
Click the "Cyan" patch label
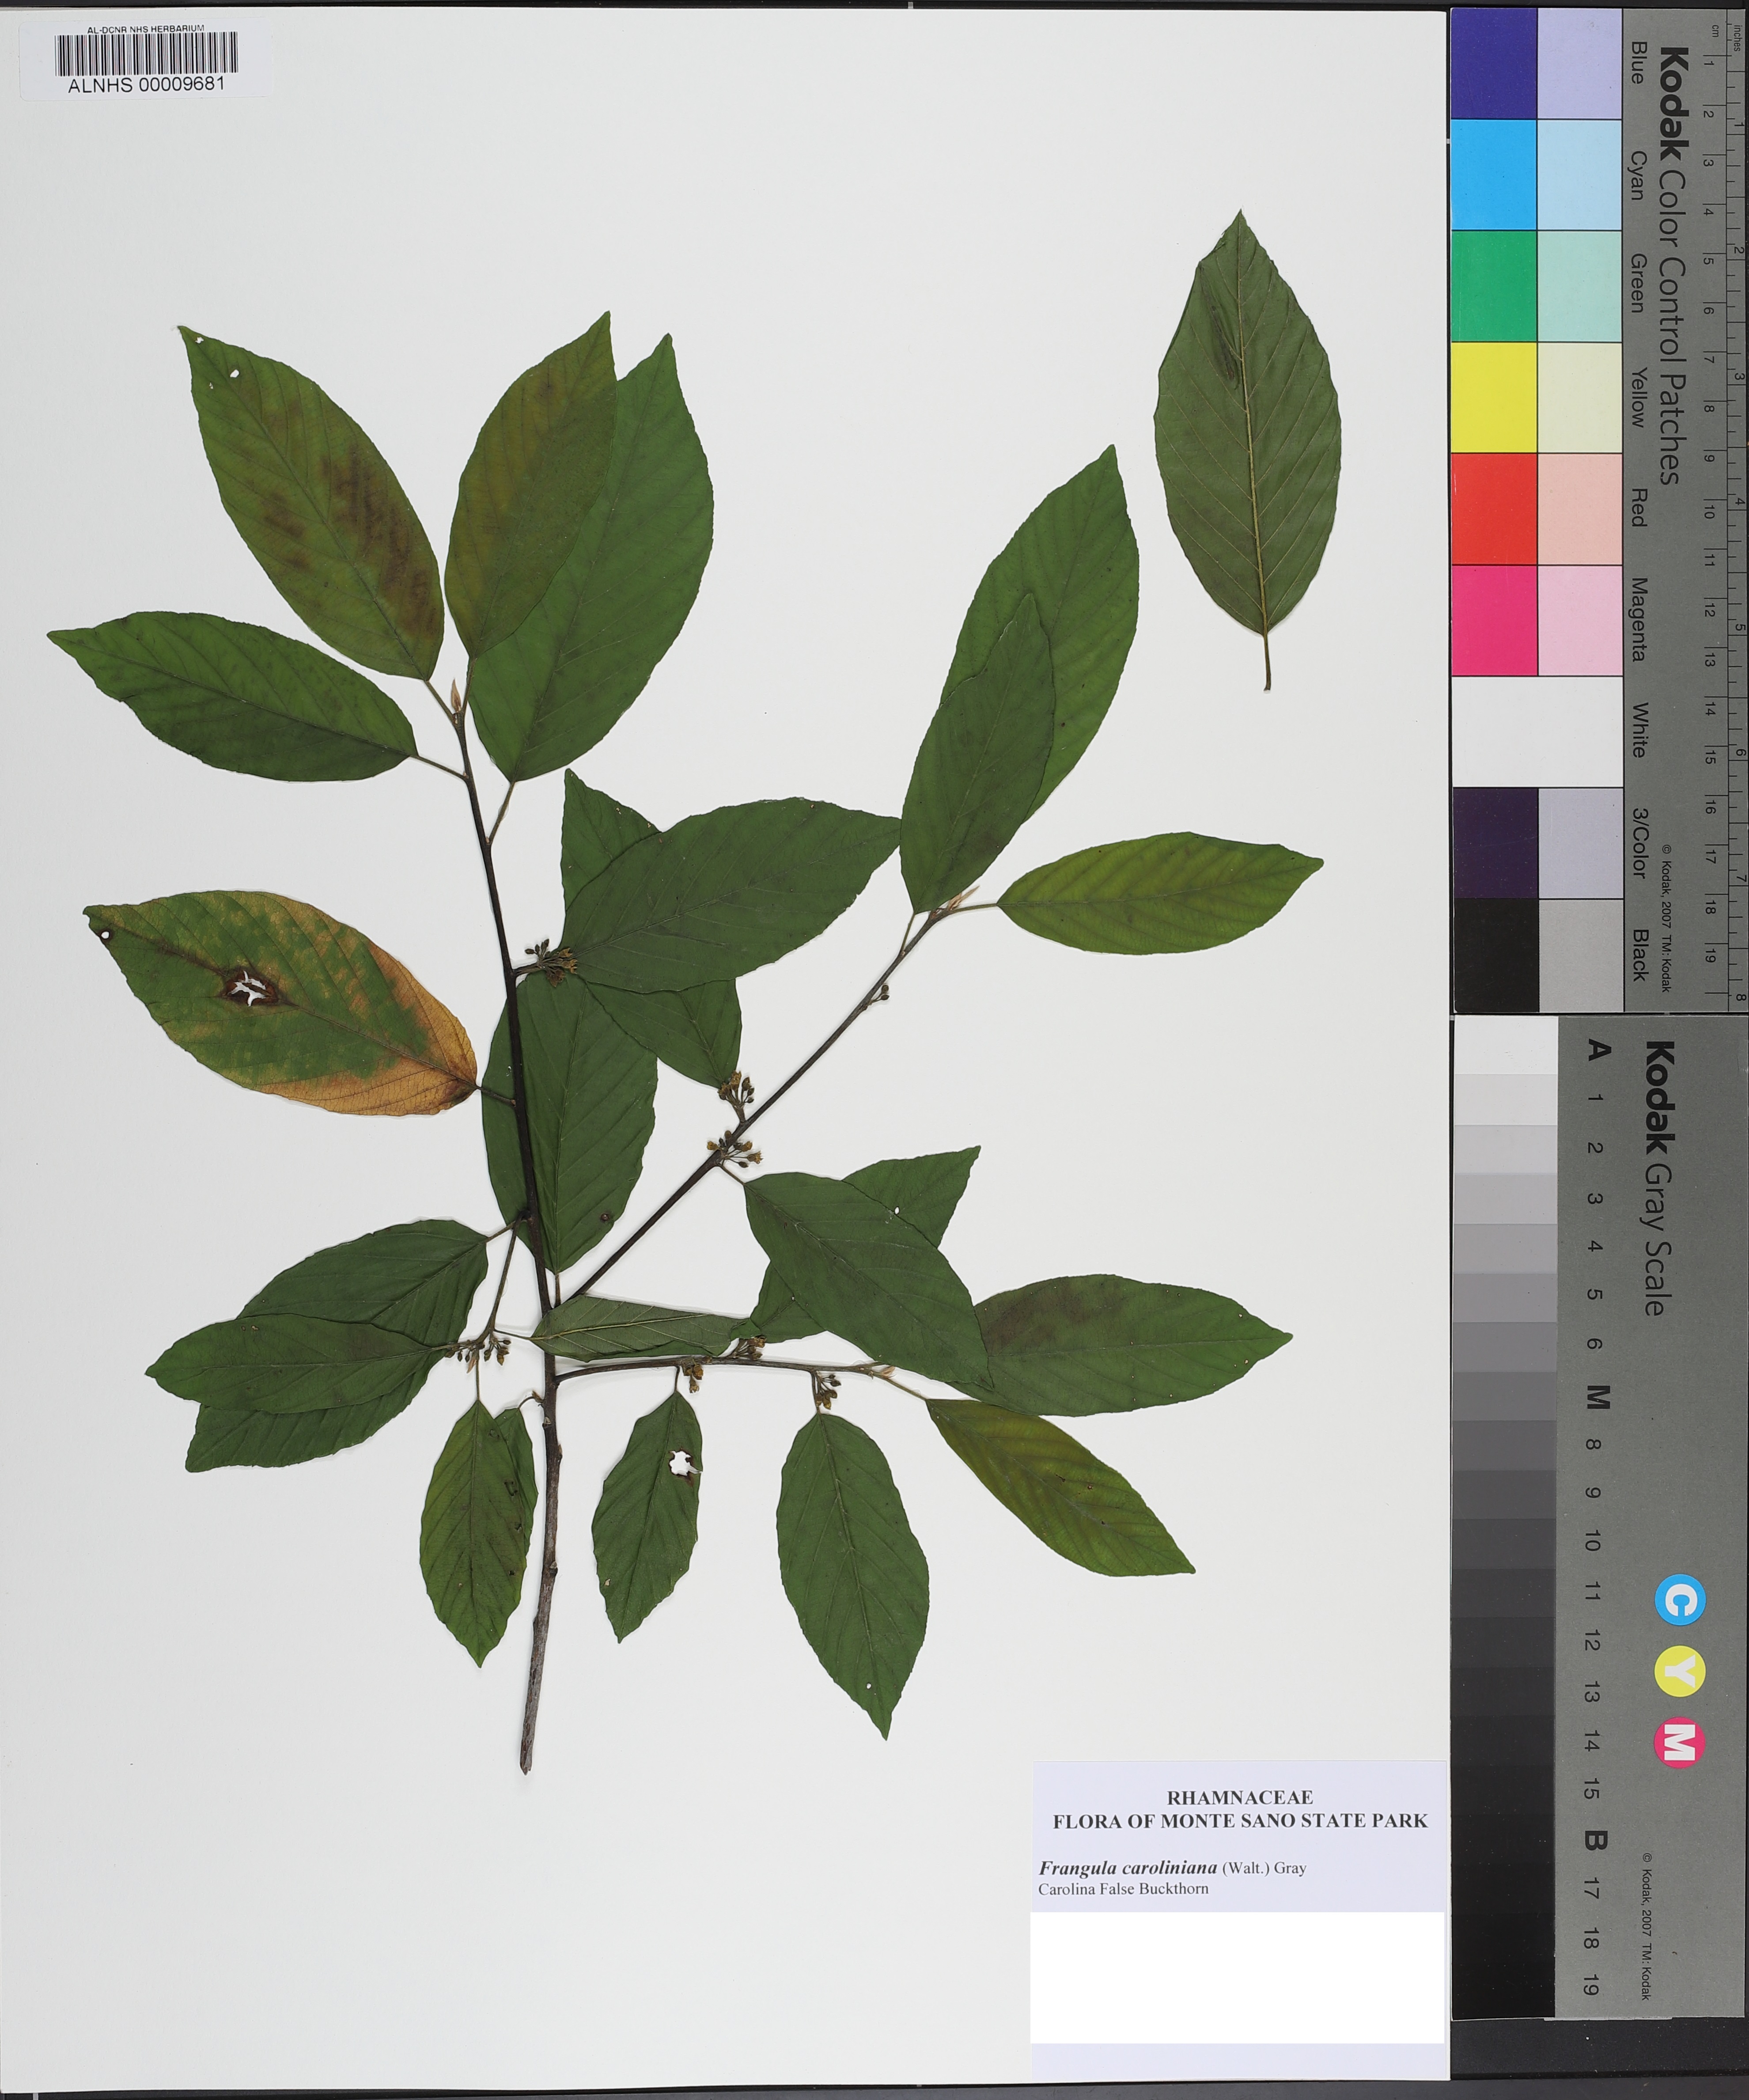1638,175
